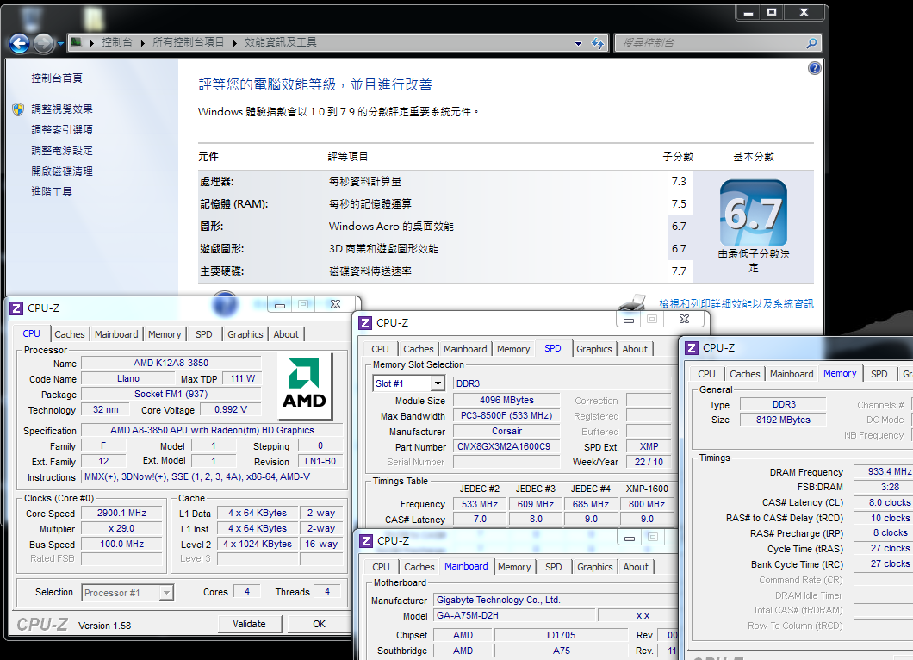Close the SPD CPU-Z window

coord(685,319)
